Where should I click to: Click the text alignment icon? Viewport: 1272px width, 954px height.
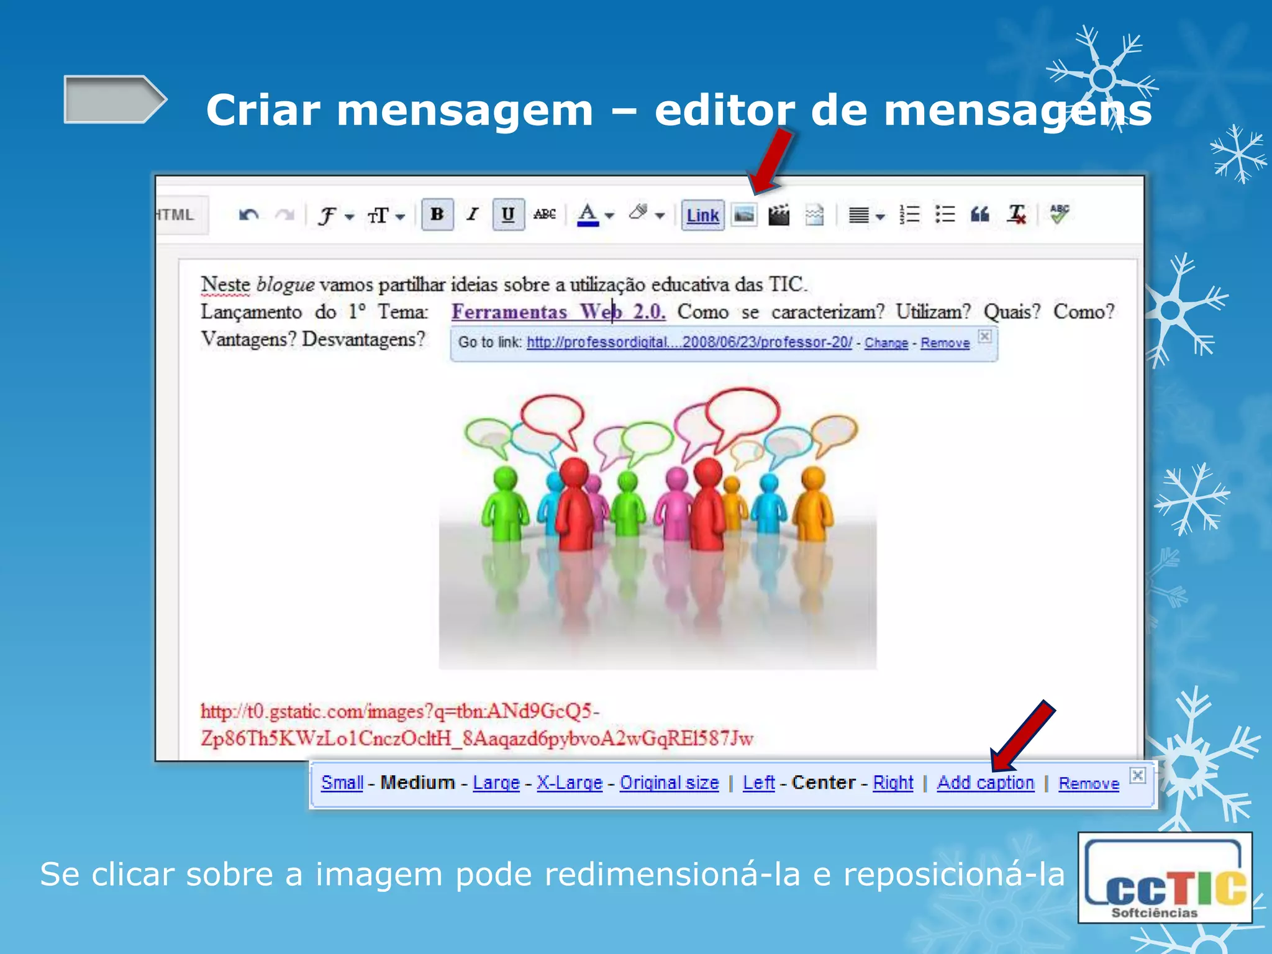[859, 216]
